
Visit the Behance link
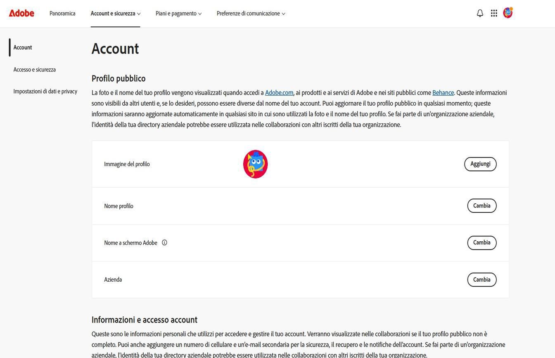(443, 92)
